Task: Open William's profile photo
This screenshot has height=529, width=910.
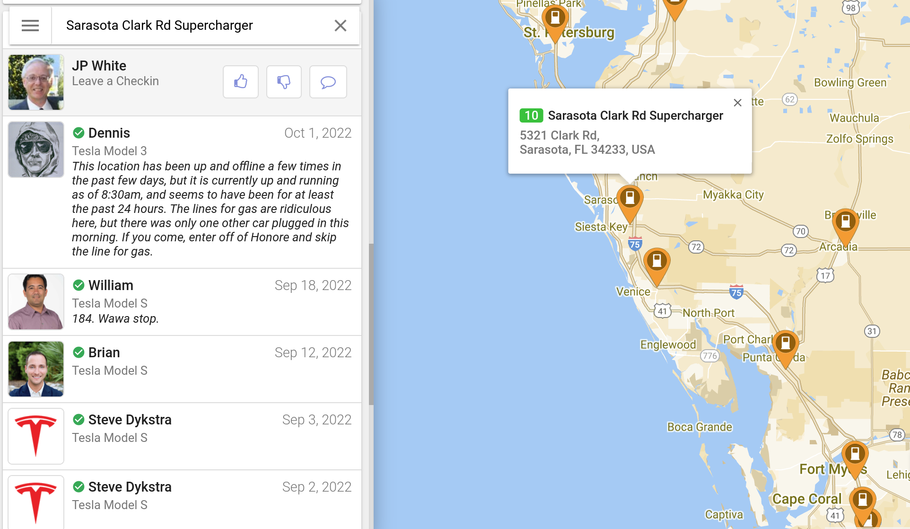Action: tap(36, 302)
